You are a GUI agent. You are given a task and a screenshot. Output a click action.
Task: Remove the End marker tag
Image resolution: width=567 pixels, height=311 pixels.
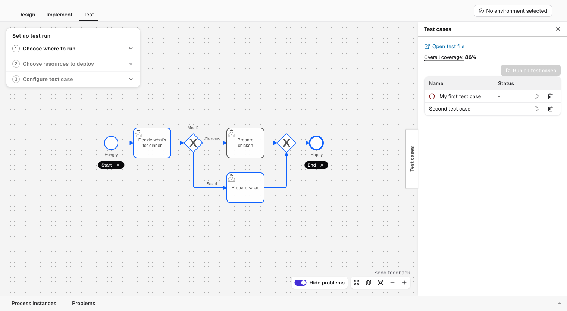tap(322, 165)
